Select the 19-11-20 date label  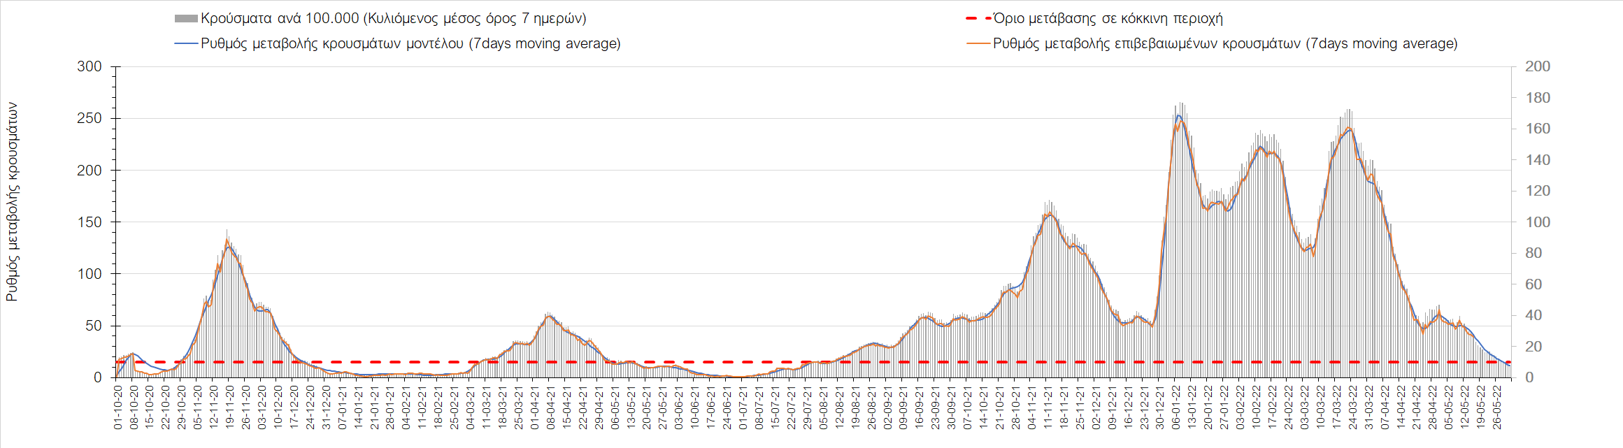(x=230, y=407)
